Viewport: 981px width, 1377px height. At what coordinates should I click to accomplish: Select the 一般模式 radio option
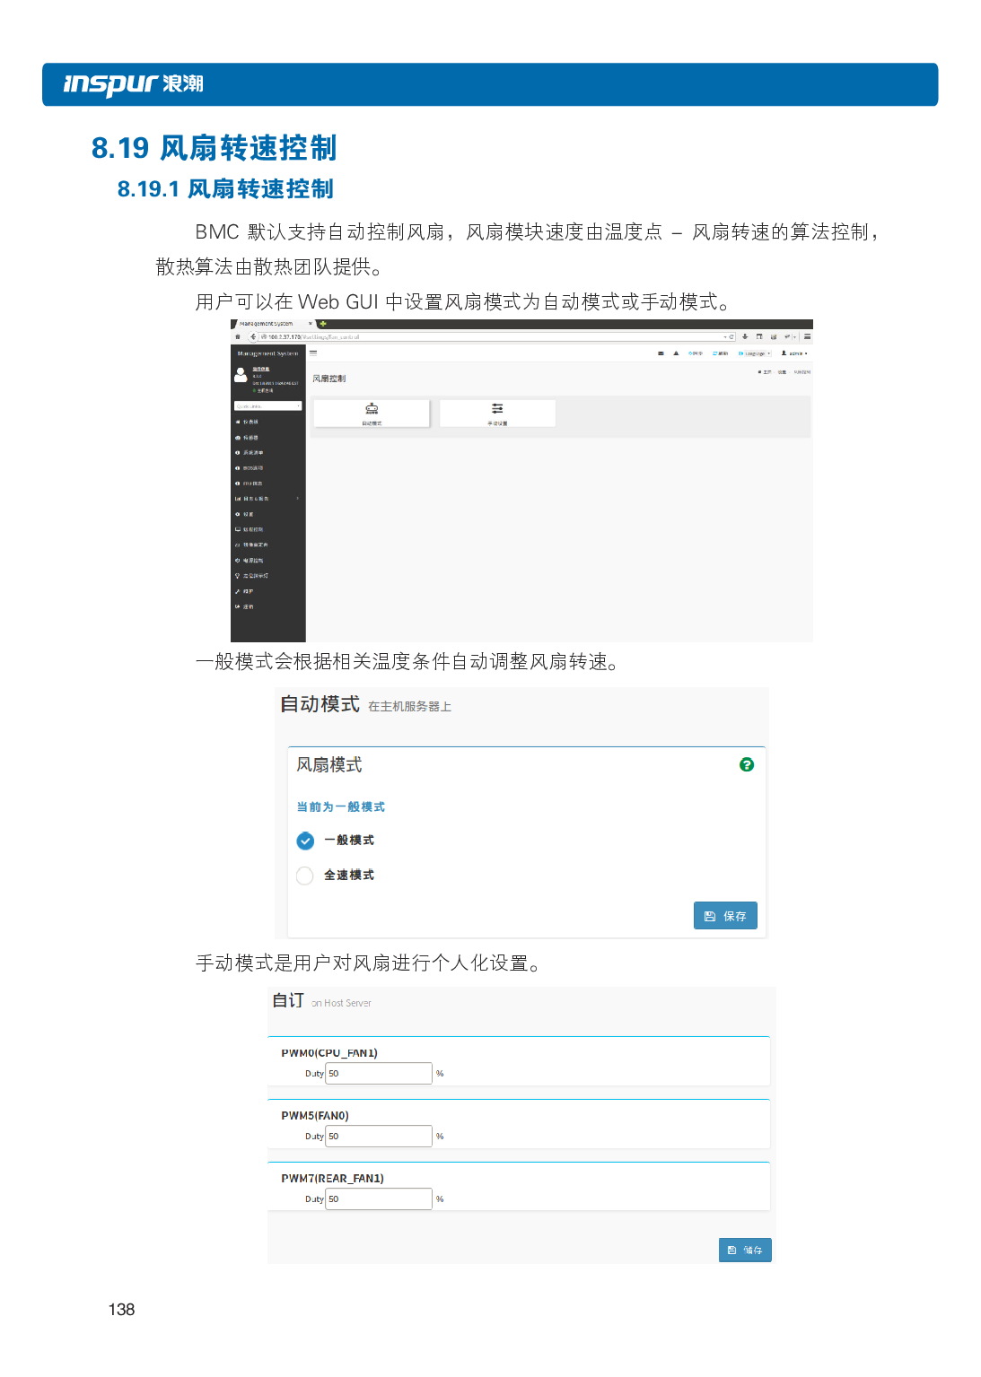(x=305, y=841)
